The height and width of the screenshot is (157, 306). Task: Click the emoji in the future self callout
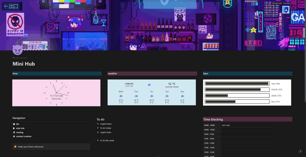coord(15,147)
